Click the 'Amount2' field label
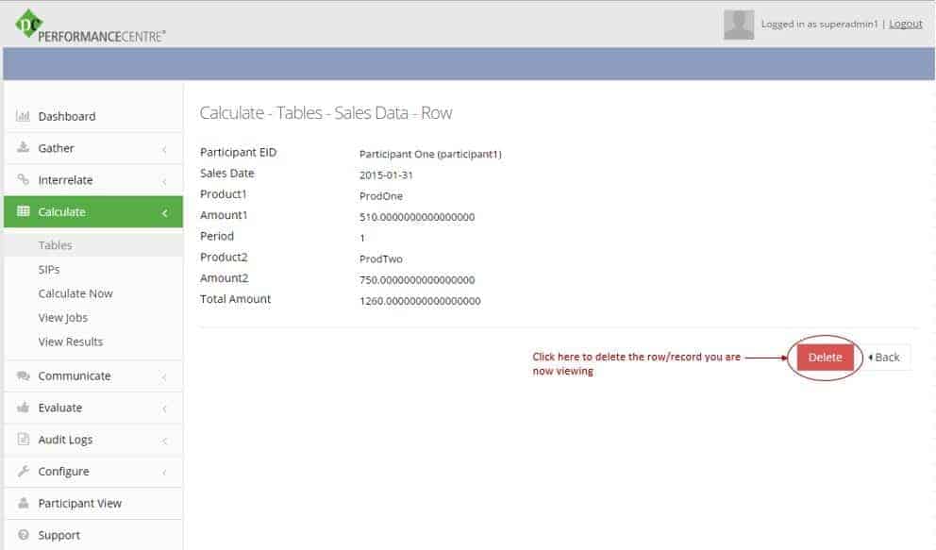936x550 pixels. click(224, 278)
